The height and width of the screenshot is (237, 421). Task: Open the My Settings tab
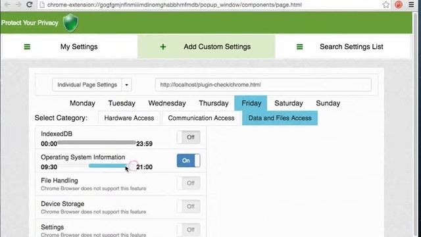(x=69, y=47)
